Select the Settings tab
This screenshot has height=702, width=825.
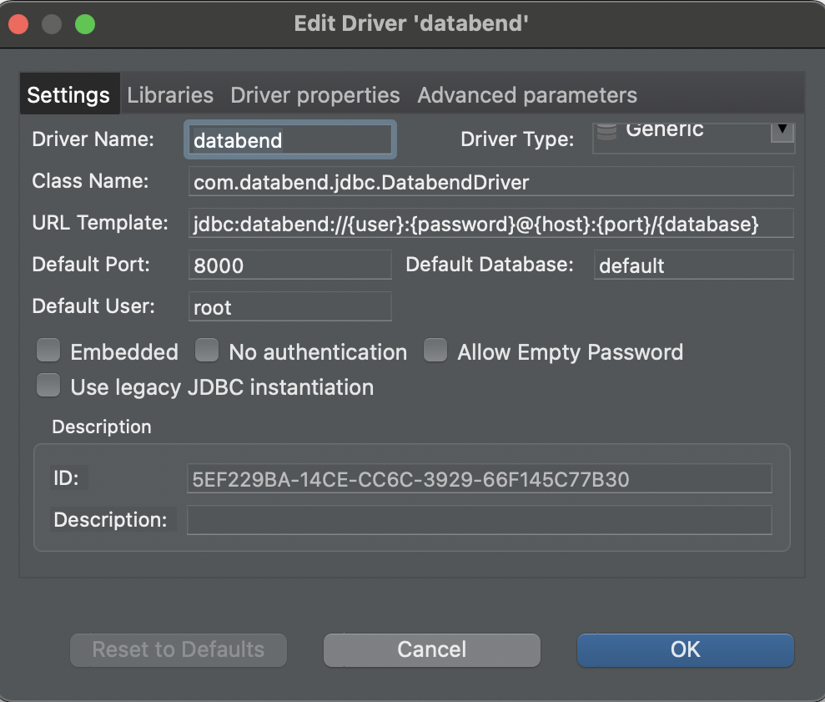click(x=68, y=95)
